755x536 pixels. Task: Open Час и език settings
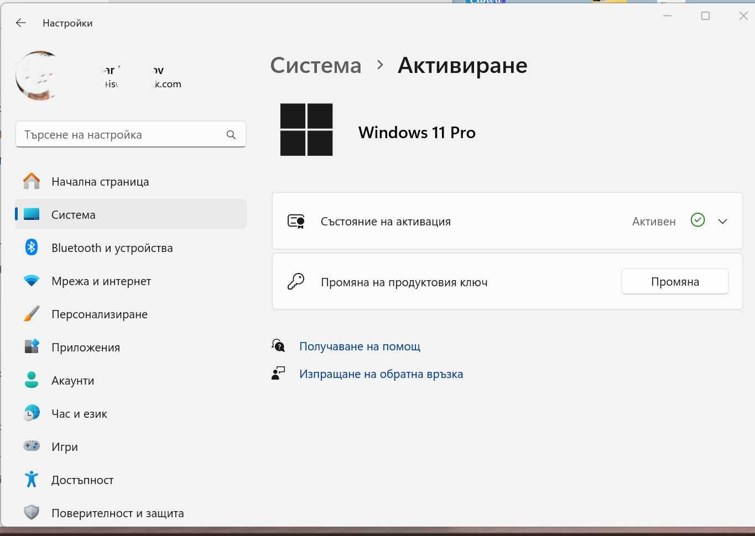(x=131, y=413)
